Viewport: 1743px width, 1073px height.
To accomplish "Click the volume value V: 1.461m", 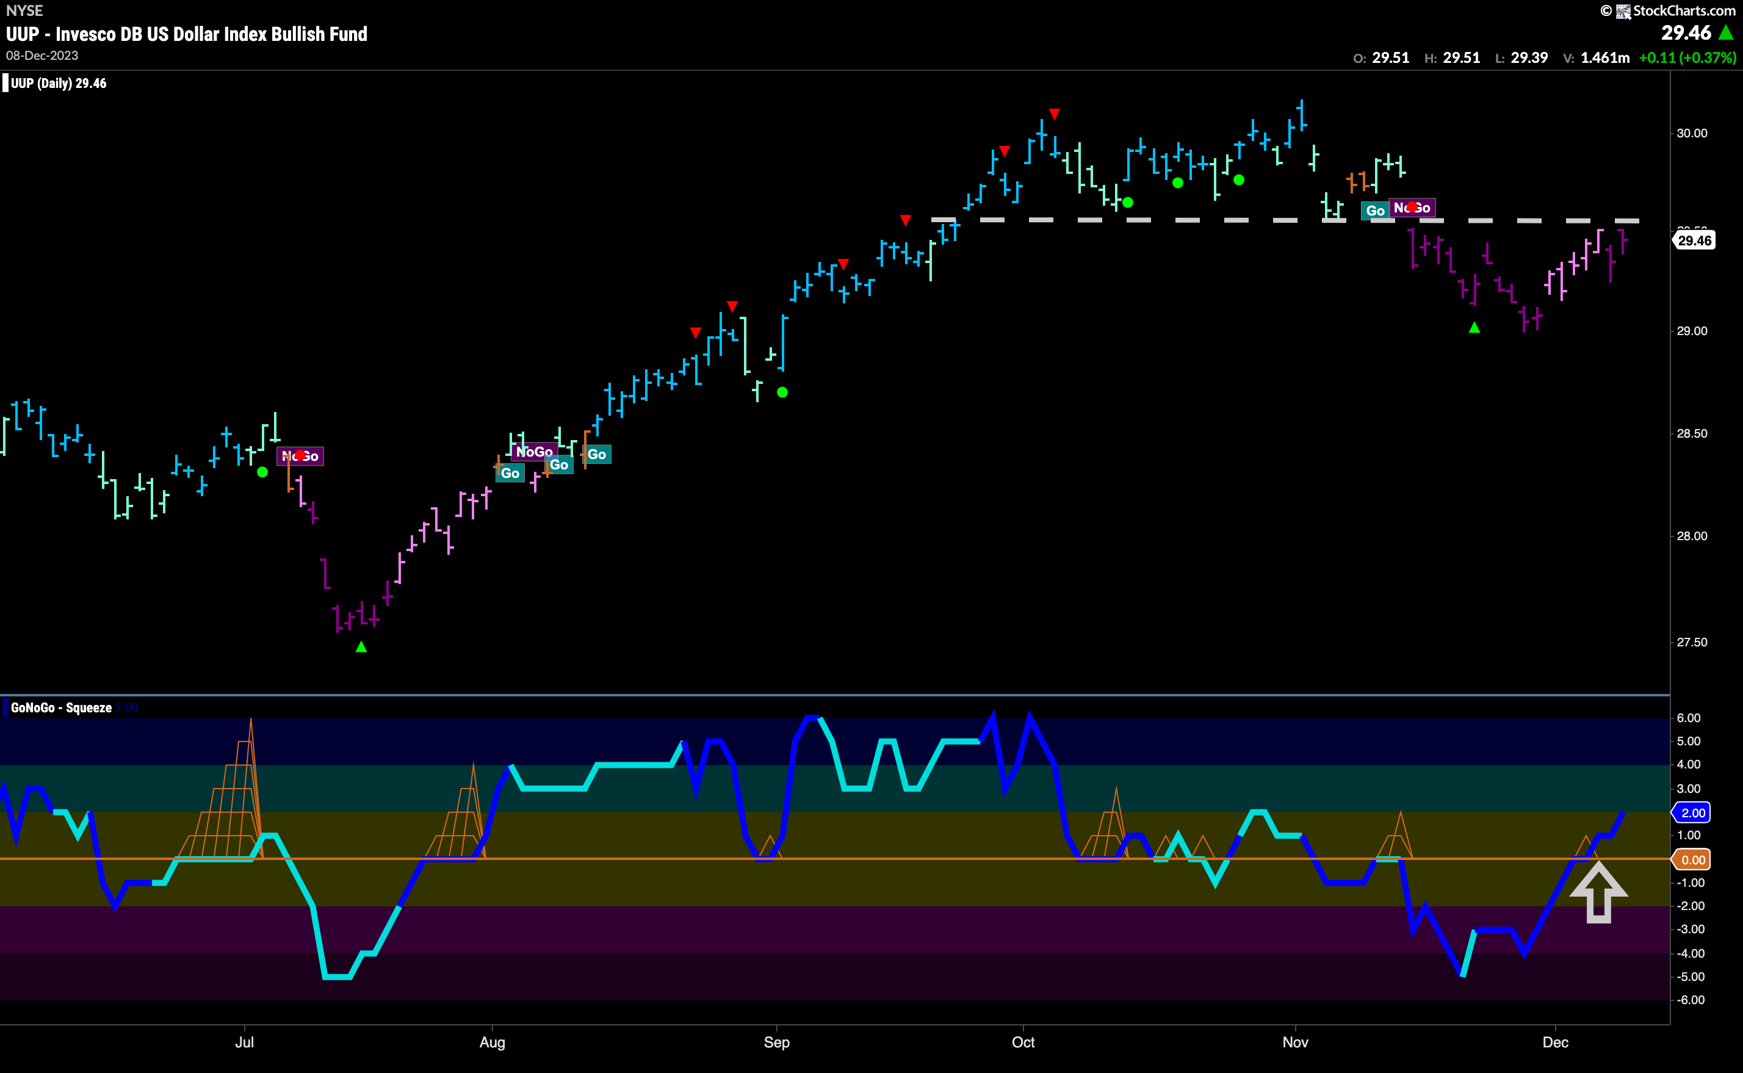I will tap(1596, 57).
